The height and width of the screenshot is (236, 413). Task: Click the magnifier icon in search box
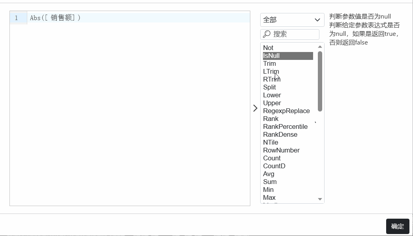click(x=267, y=34)
